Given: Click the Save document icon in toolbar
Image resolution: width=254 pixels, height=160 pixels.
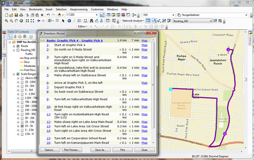Looking at the screenshot, I should [17, 15].
